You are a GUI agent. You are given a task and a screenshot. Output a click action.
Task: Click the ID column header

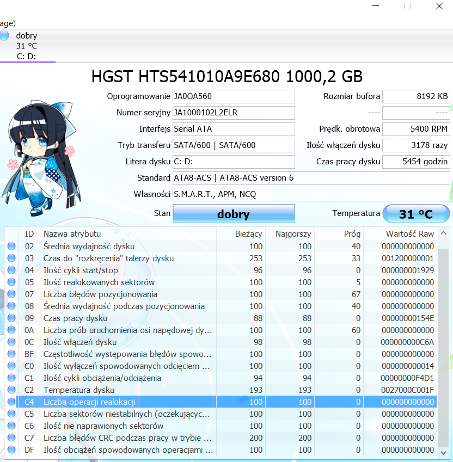point(29,233)
